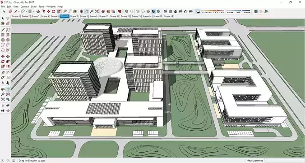Click the Add Location icon
This screenshot has width=305, height=163.
pyautogui.click(x=256, y=11)
